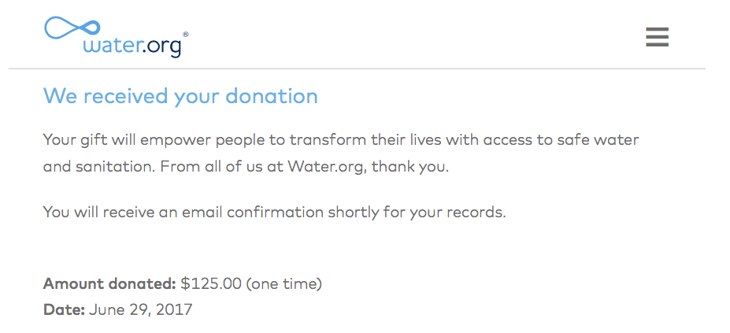The width and height of the screenshot is (730, 333).
Task: Click the 'Date:' label
Action: [64, 309]
